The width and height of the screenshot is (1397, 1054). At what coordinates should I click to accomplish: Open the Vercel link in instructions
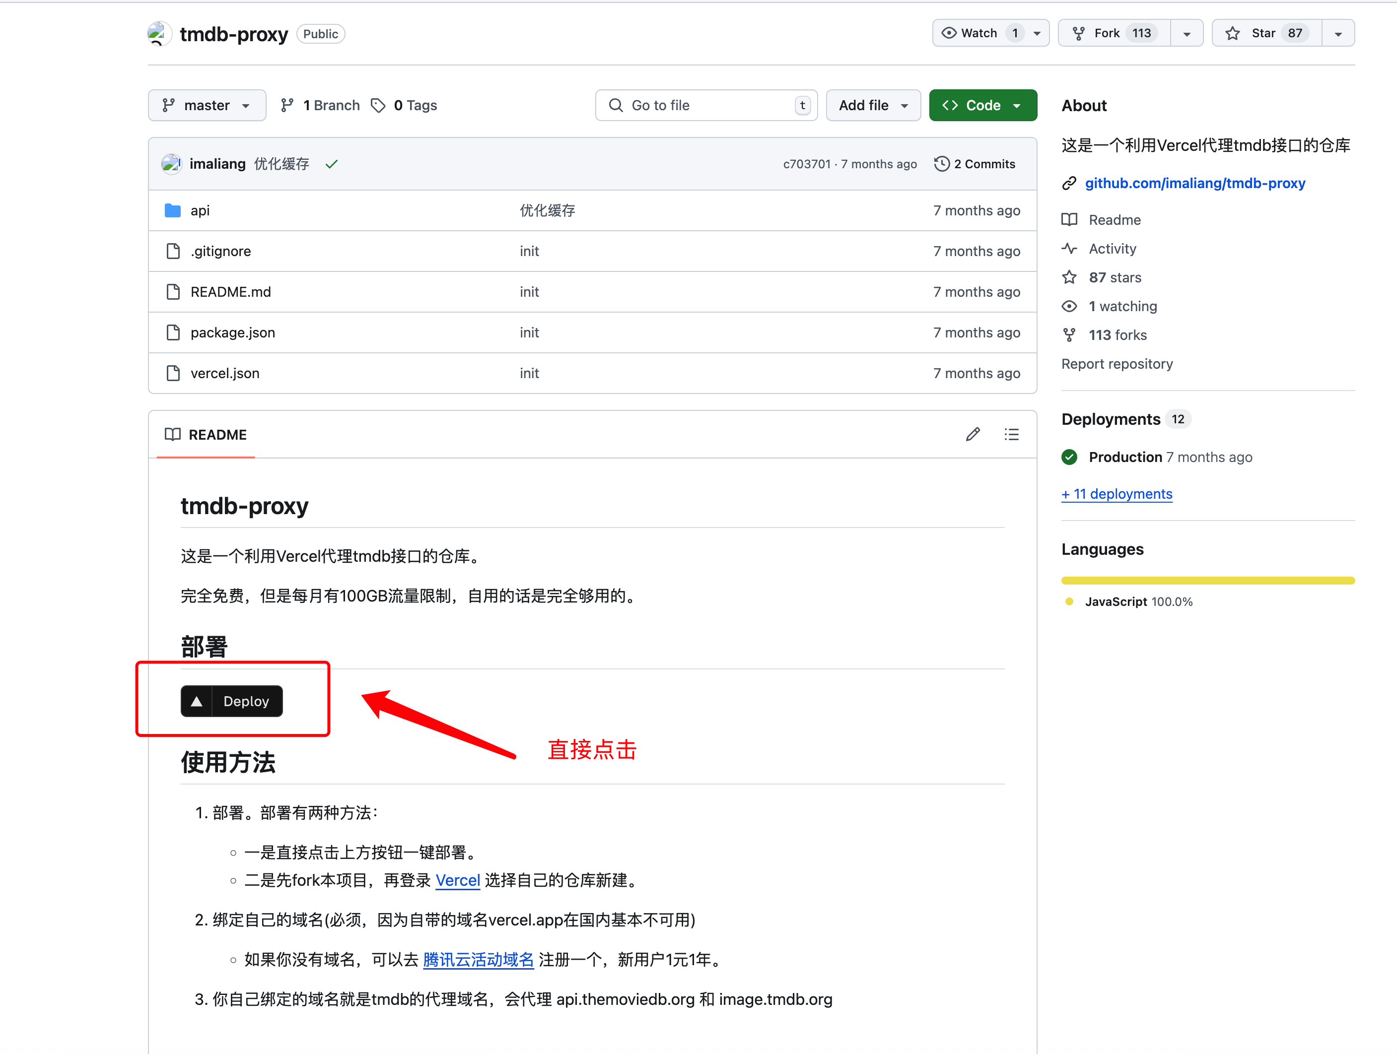pyautogui.click(x=457, y=880)
